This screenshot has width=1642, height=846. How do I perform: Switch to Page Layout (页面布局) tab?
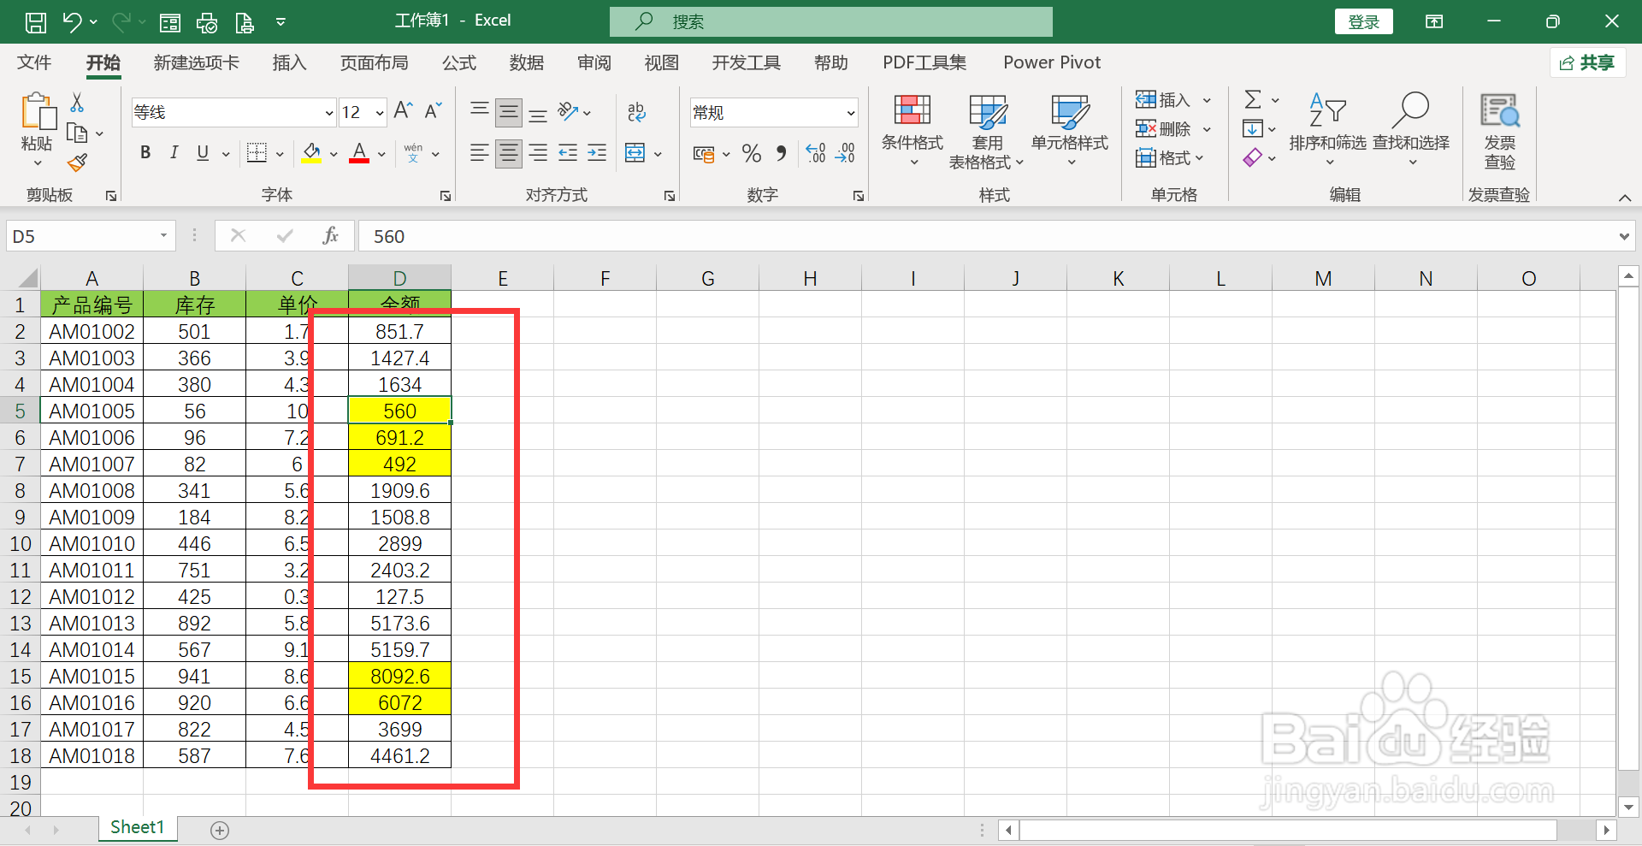pos(374,62)
